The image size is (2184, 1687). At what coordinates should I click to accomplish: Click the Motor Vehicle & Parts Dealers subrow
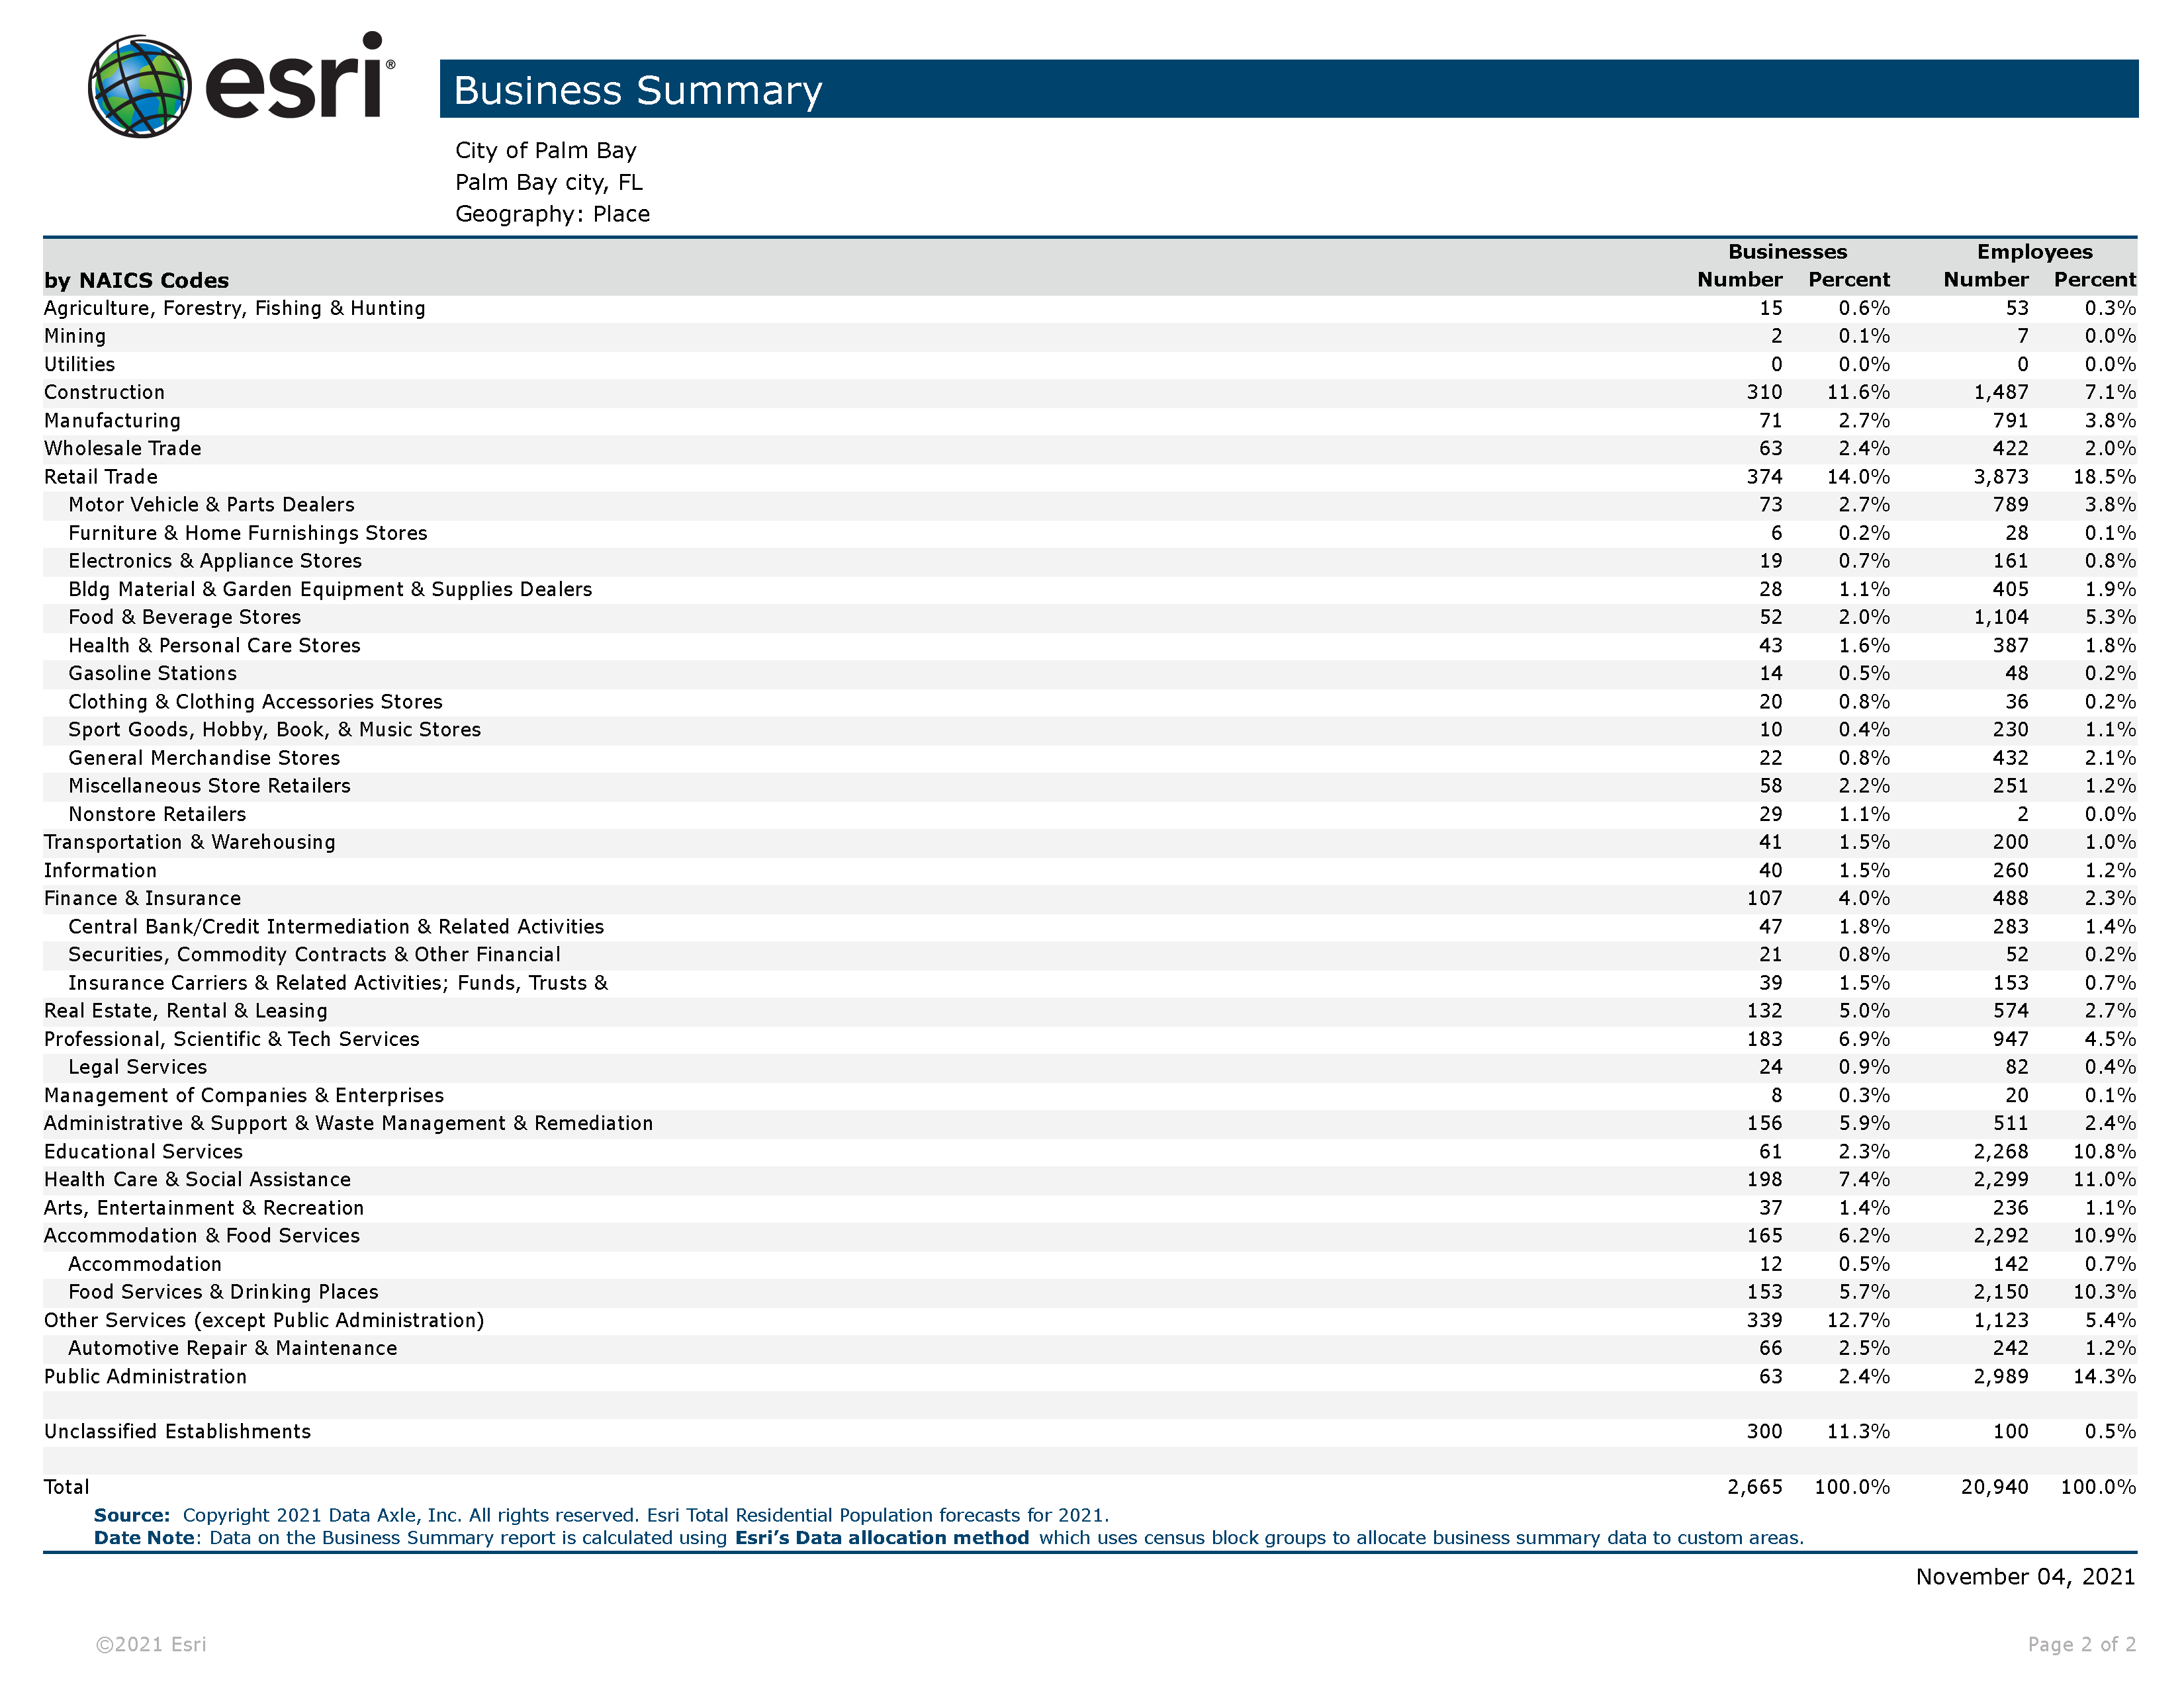211,505
